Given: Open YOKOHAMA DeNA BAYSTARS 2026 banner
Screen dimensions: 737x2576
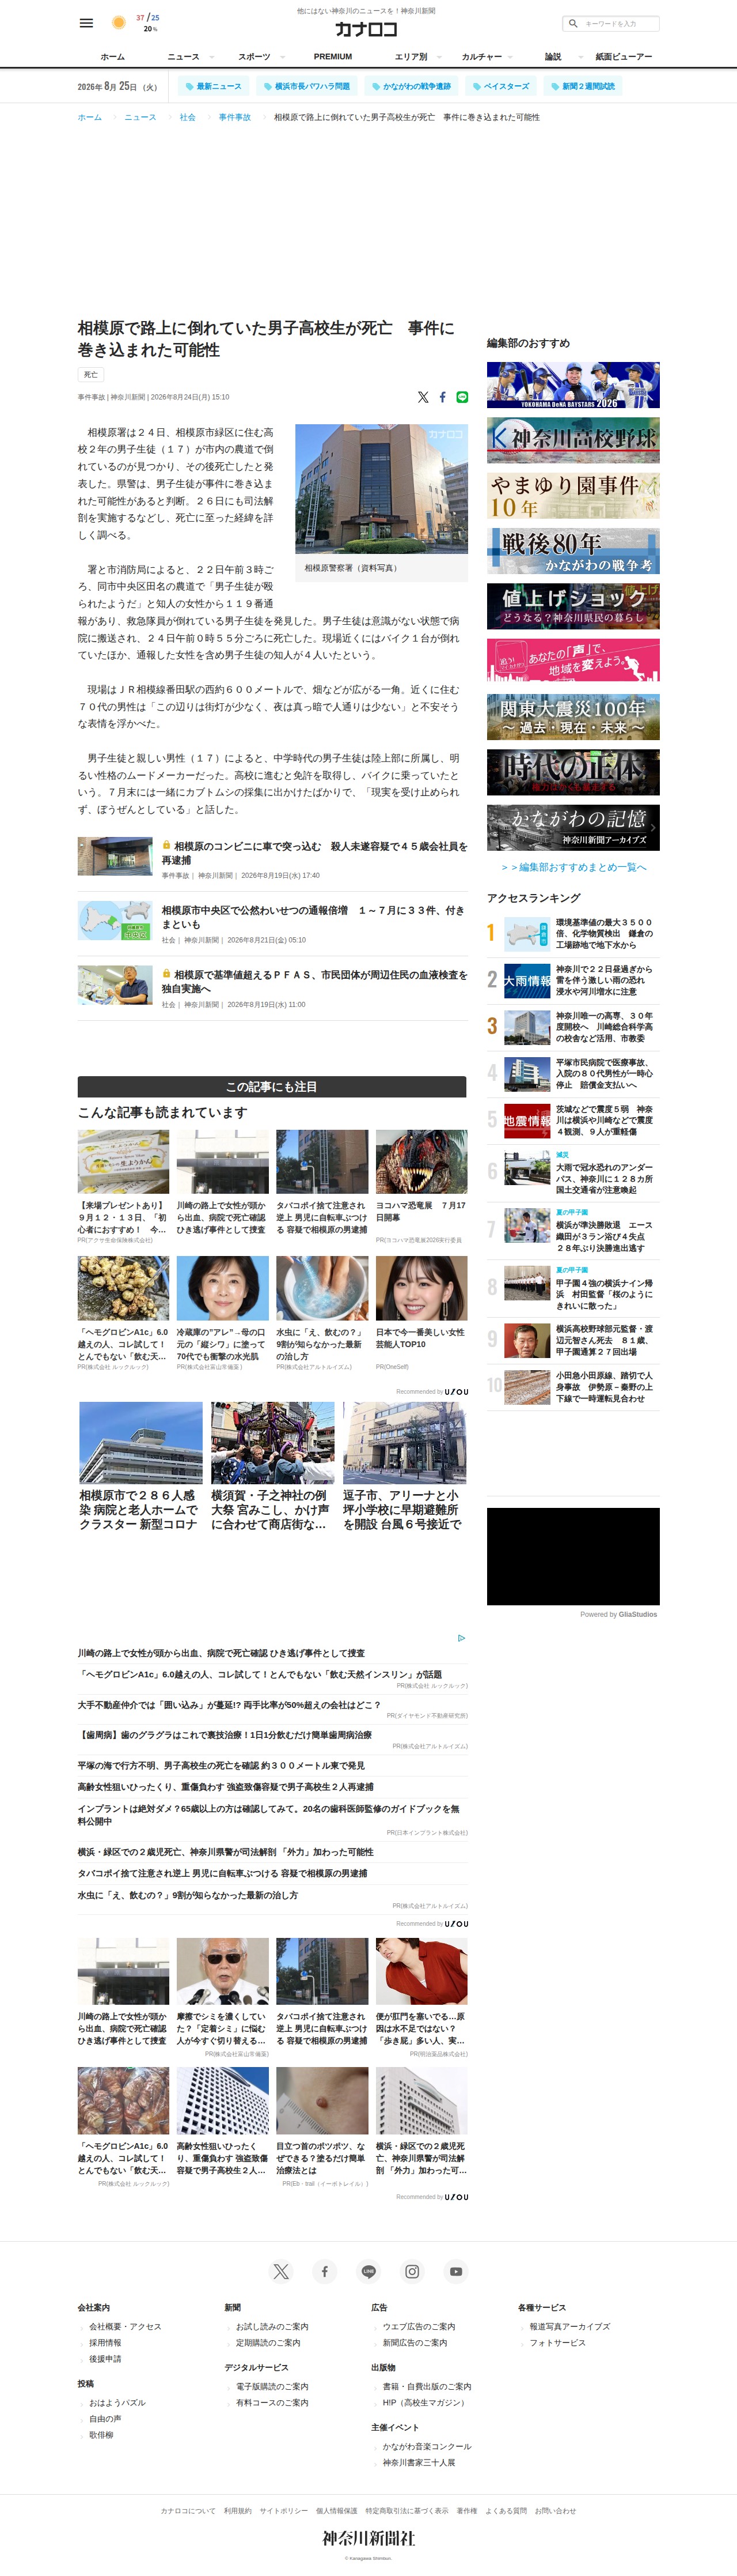Looking at the screenshot, I should coord(573,385).
